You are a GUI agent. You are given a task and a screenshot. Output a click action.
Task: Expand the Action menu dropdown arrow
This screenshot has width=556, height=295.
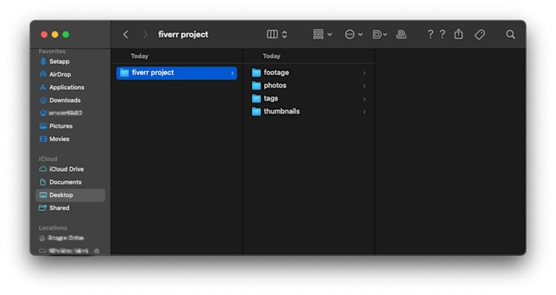(361, 34)
